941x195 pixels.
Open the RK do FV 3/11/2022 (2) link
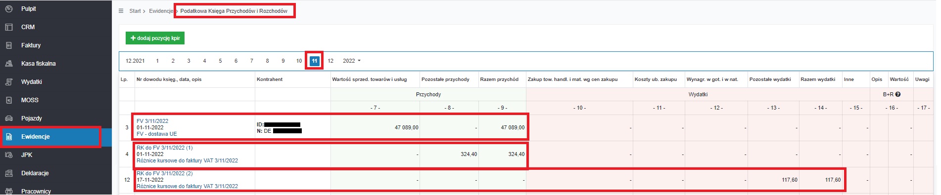(165, 173)
